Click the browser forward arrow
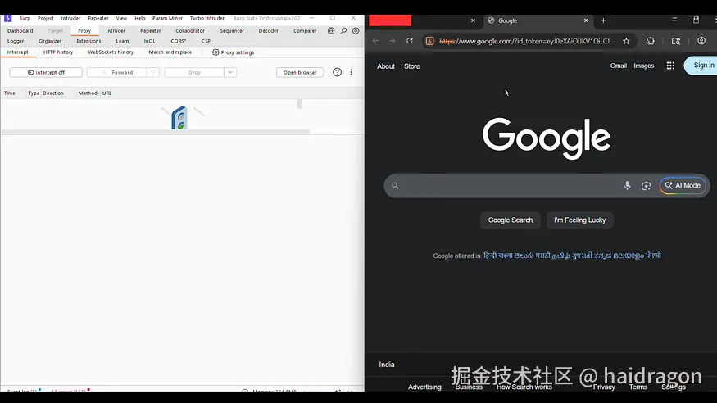Image resolution: width=717 pixels, height=403 pixels. coord(393,41)
